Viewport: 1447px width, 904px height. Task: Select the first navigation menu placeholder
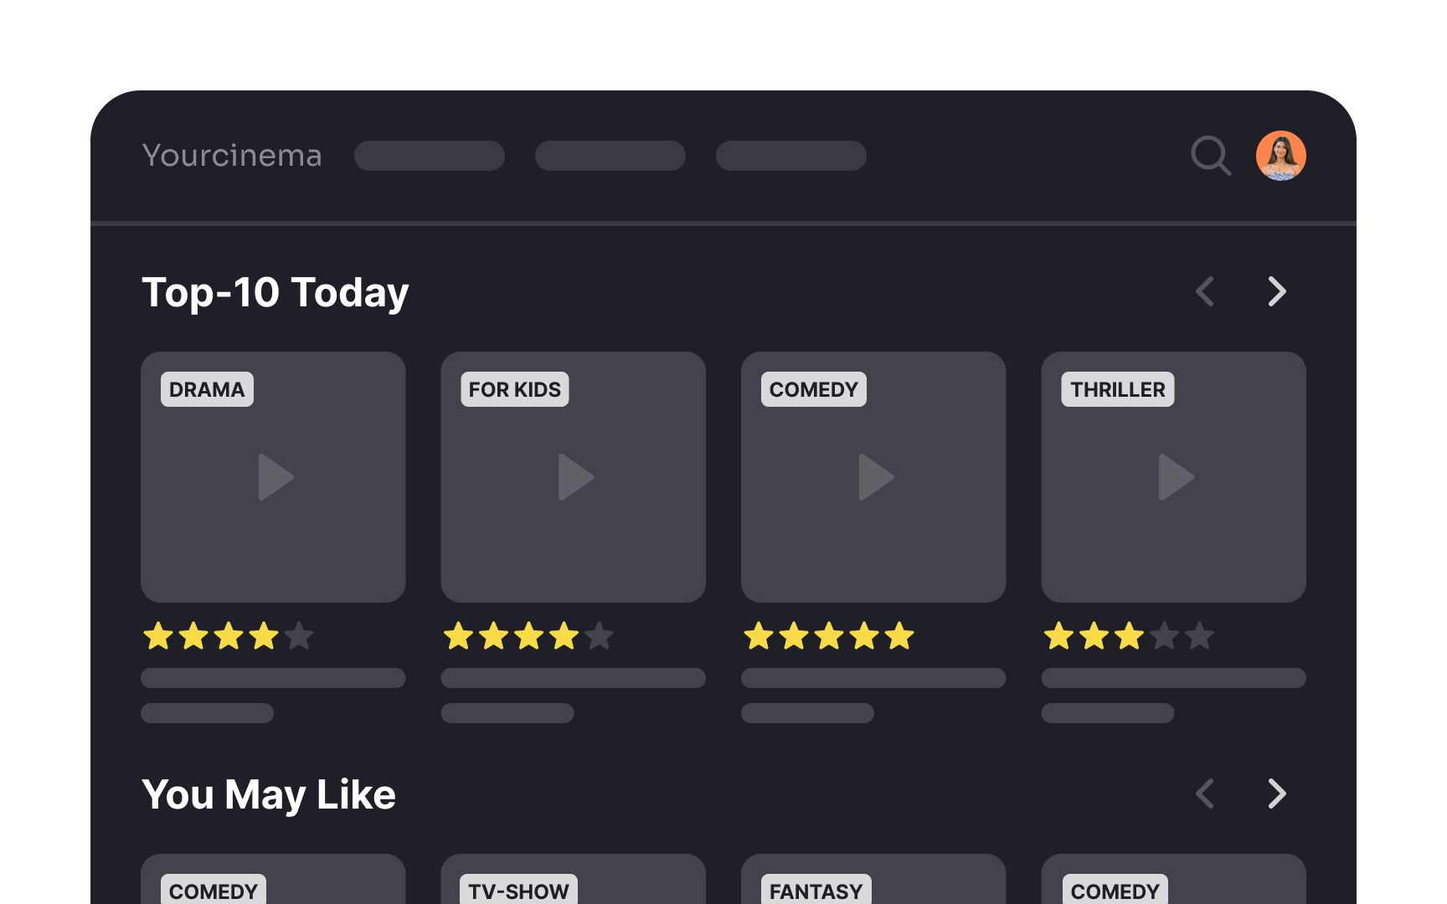pyautogui.click(x=430, y=156)
